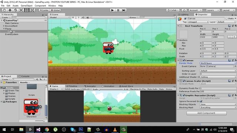
Task: Toggle 2D scene view mode
Action: click(73, 17)
